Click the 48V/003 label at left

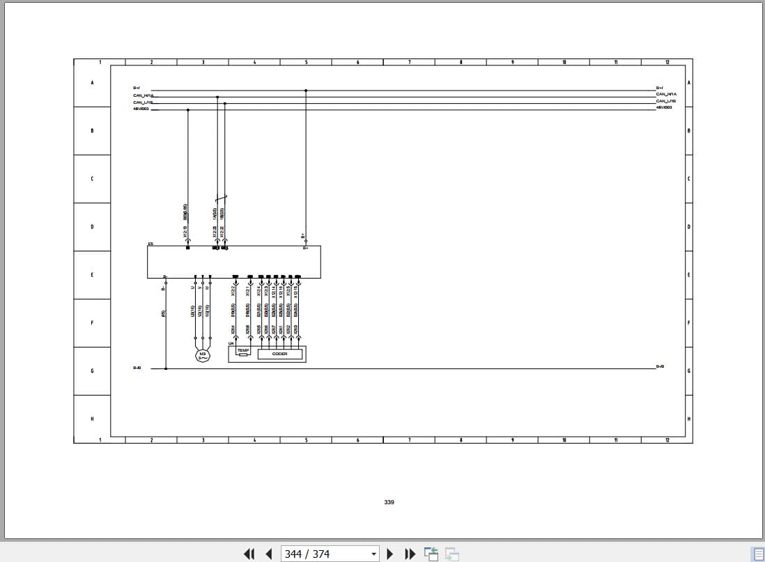[x=141, y=109]
